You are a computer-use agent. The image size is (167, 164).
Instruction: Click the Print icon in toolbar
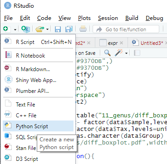click(x=83, y=29)
